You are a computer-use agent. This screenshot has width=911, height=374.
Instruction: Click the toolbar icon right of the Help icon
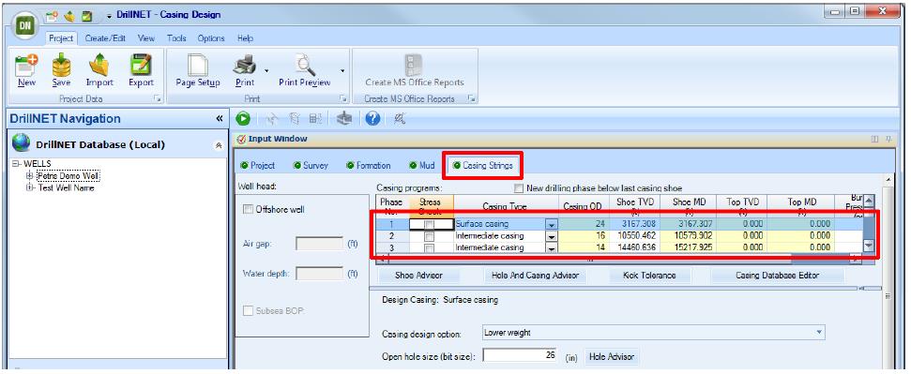click(x=400, y=119)
